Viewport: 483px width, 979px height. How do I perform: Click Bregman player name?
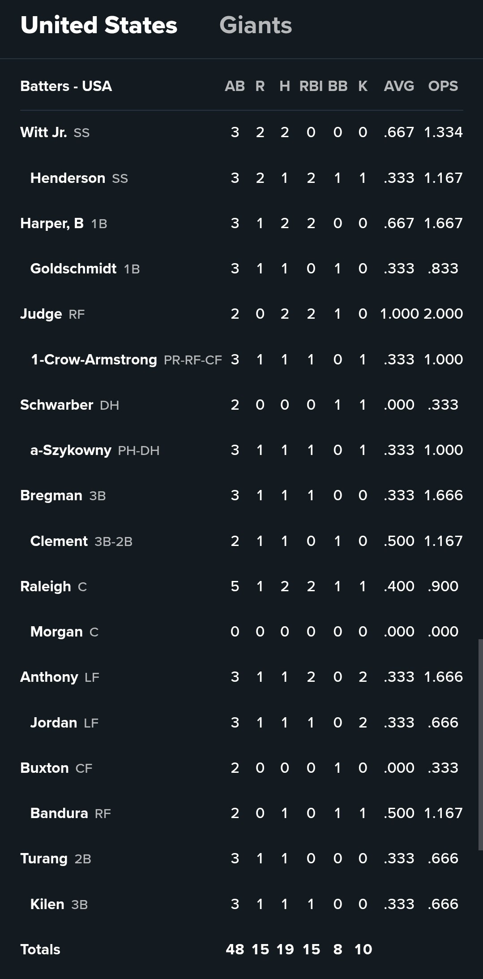click(51, 495)
